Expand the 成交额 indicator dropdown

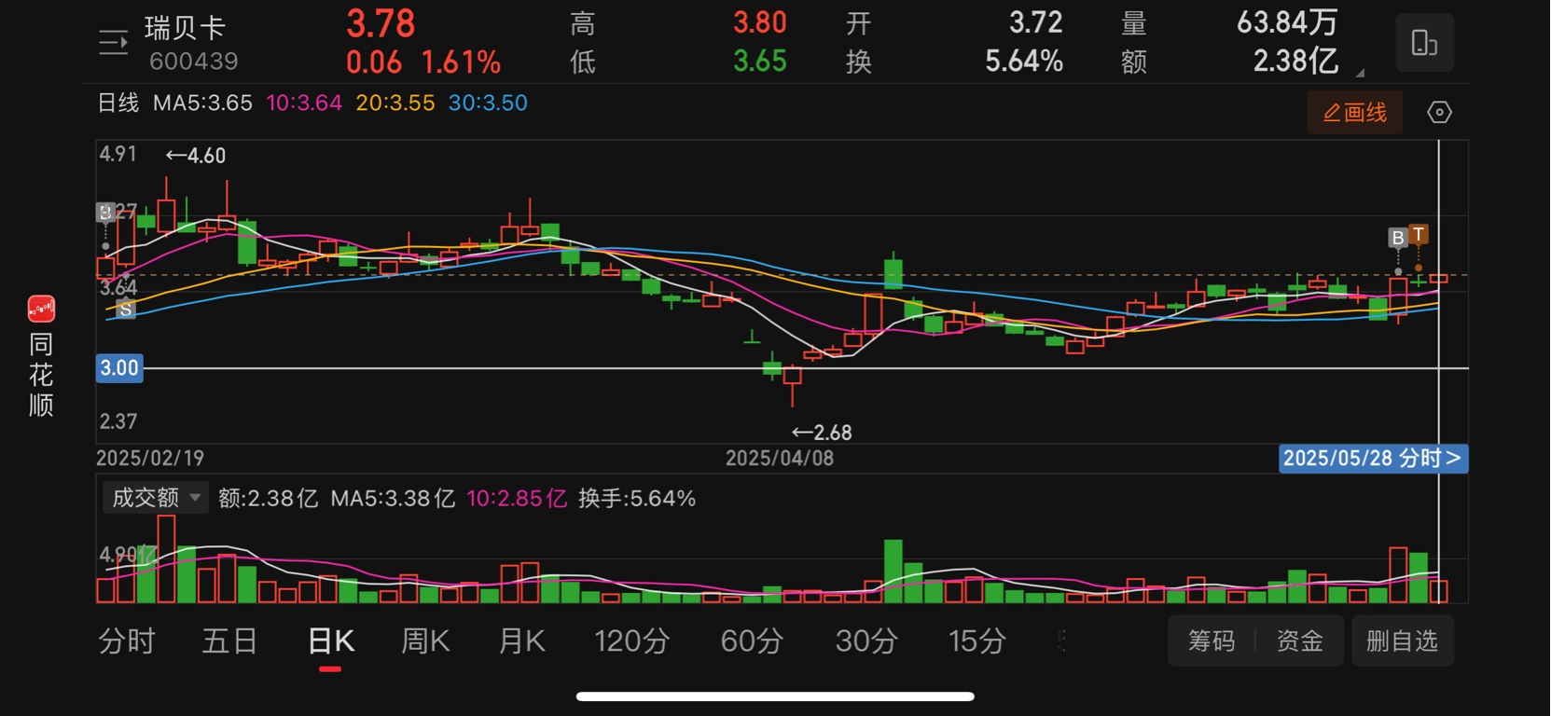(x=154, y=498)
